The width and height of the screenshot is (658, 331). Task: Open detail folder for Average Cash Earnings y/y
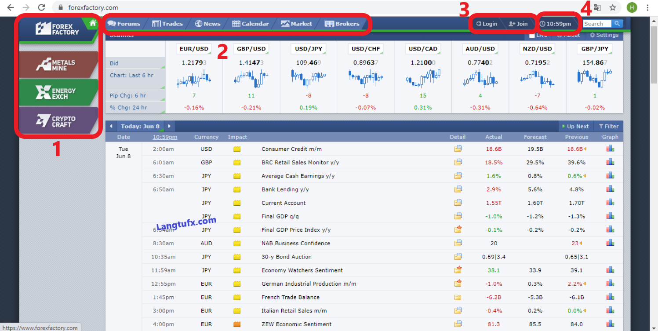pos(458,176)
